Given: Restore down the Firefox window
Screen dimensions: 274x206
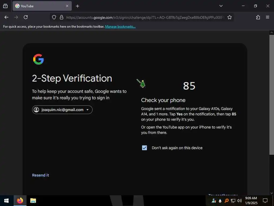Looking at the screenshot, I should (255, 6).
